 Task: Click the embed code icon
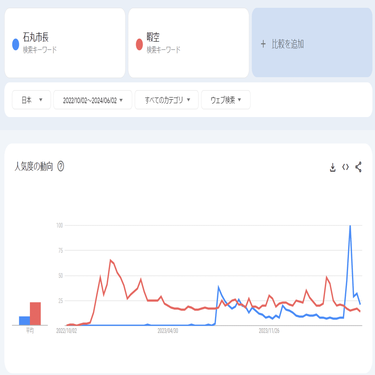click(x=346, y=167)
